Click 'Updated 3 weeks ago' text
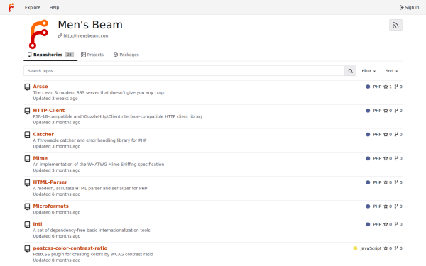426x266 pixels. 55,99
